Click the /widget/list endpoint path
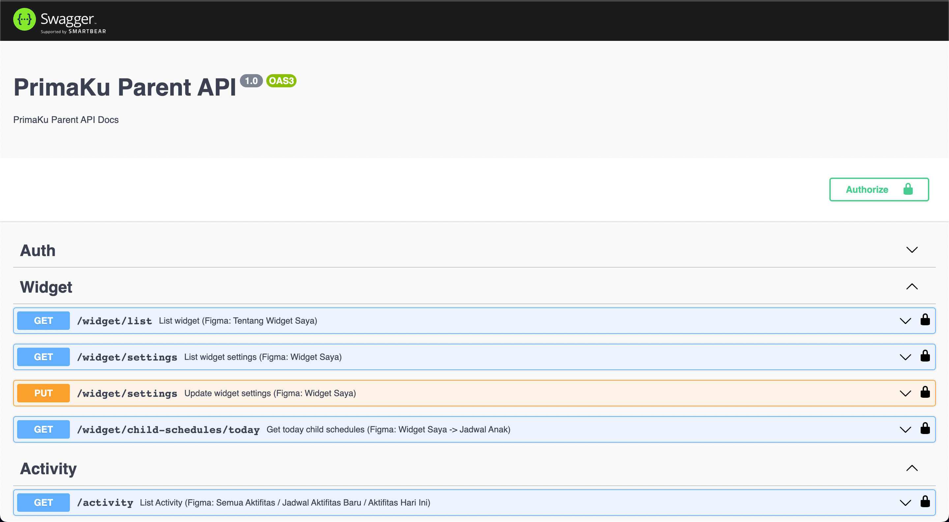The height and width of the screenshot is (522, 949). coord(115,321)
